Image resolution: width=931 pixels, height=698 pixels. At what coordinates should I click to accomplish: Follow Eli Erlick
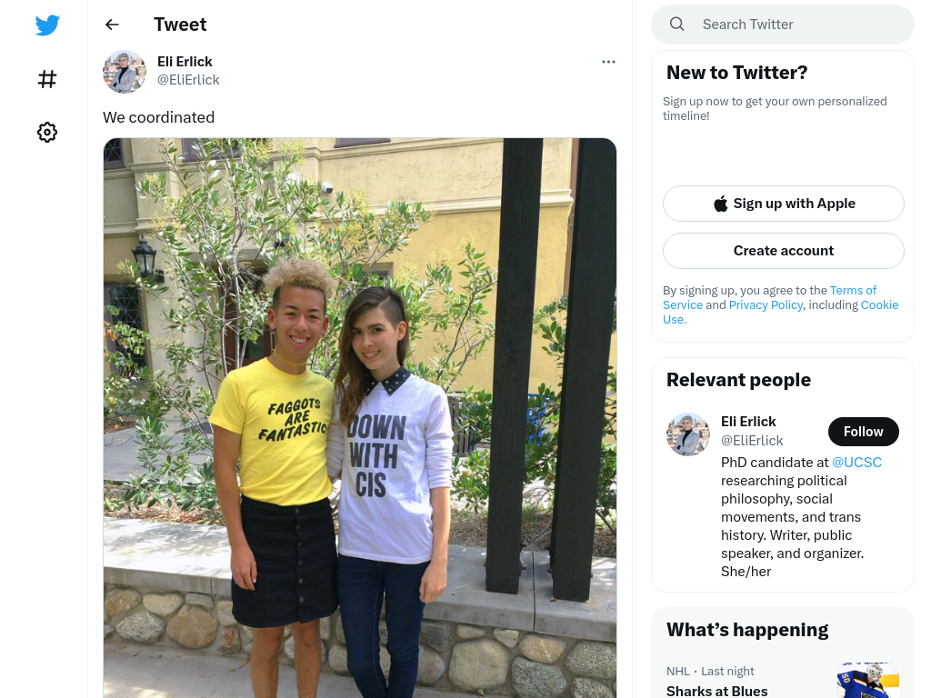(864, 432)
